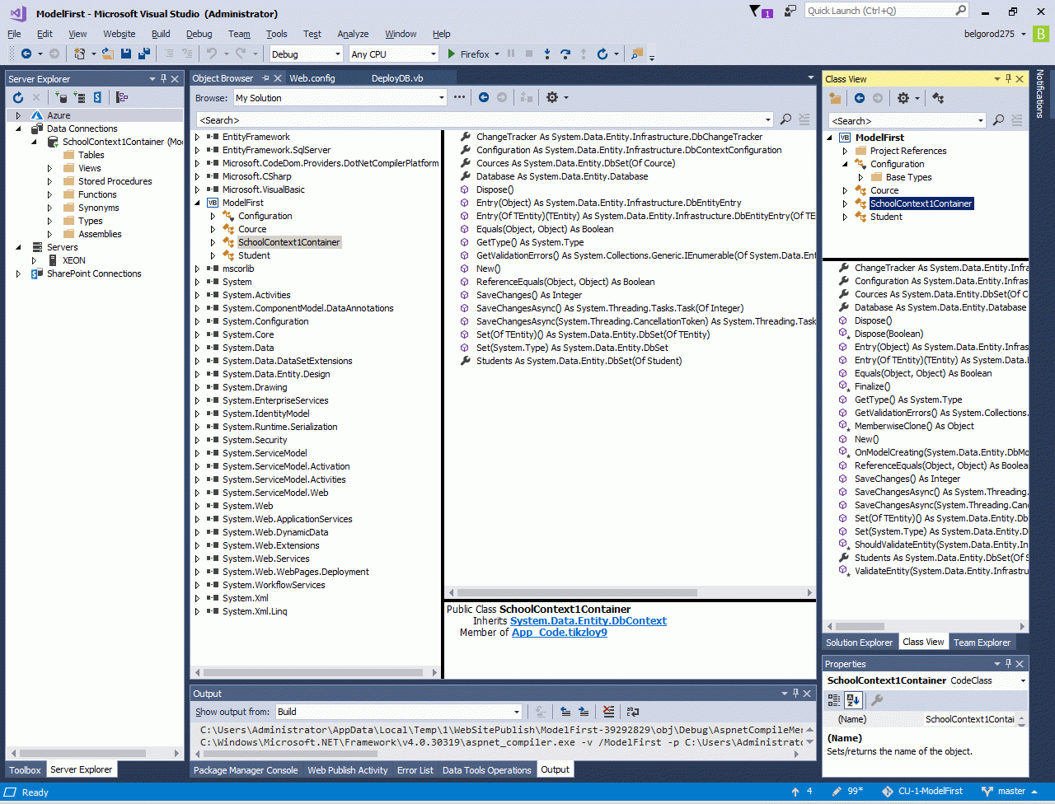Open the Debug menu

(199, 34)
